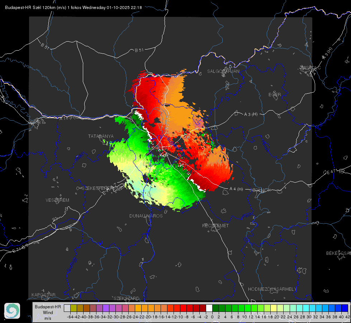The height and width of the screenshot is (323, 351).
Task: Select the BEKESCSABA city label
Action: (x=338, y=253)
